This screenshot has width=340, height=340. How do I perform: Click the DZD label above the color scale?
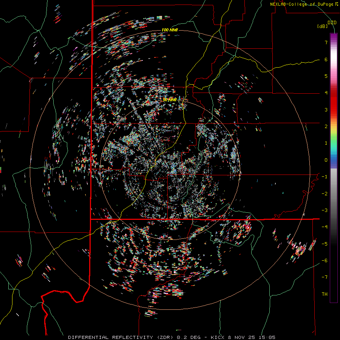pos(332,23)
